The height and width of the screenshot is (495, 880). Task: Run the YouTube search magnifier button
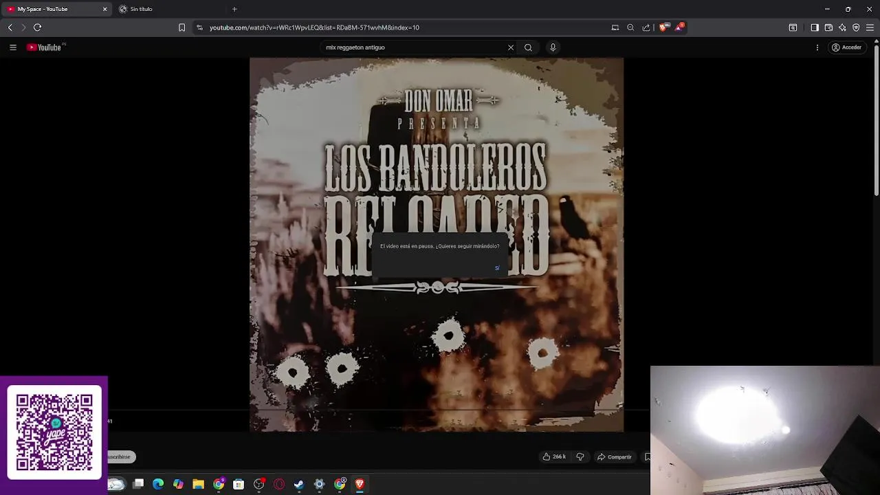tap(528, 47)
